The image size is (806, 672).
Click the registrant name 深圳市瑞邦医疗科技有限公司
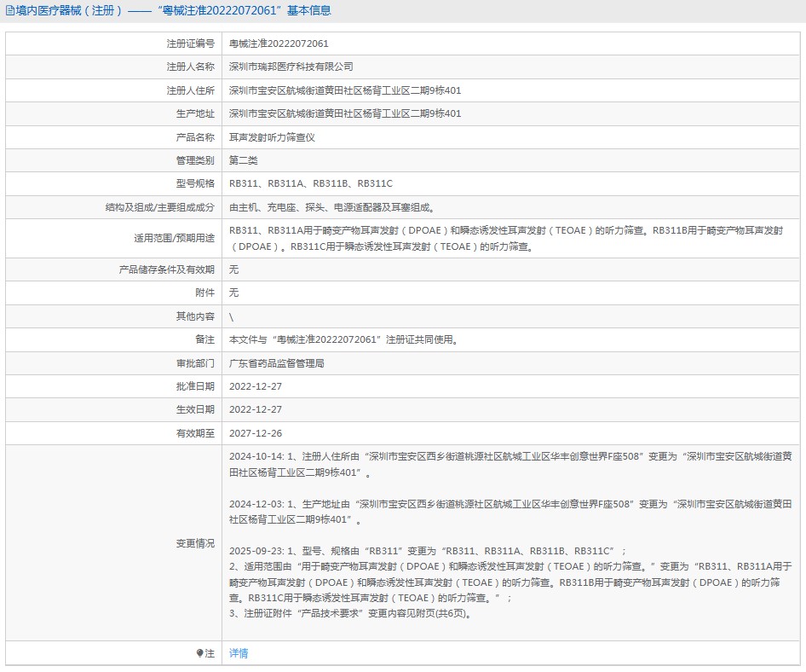[291, 67]
